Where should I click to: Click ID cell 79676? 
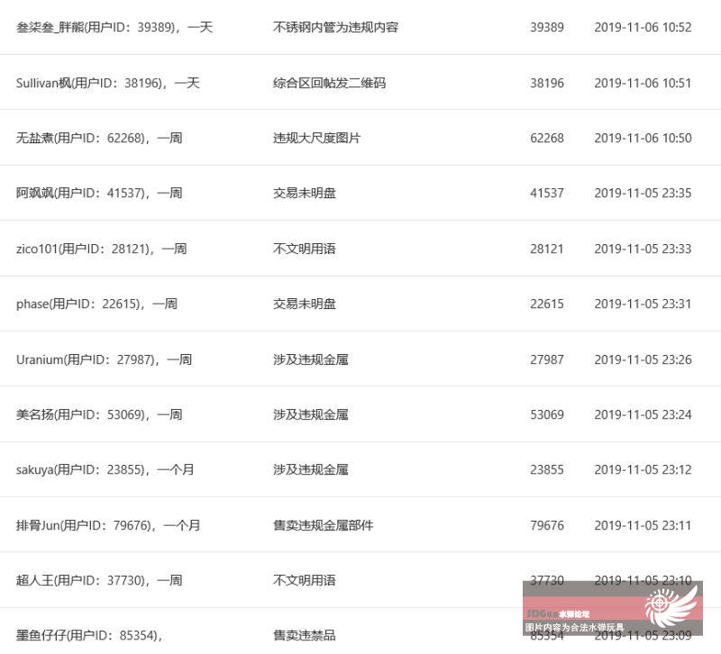point(547,525)
